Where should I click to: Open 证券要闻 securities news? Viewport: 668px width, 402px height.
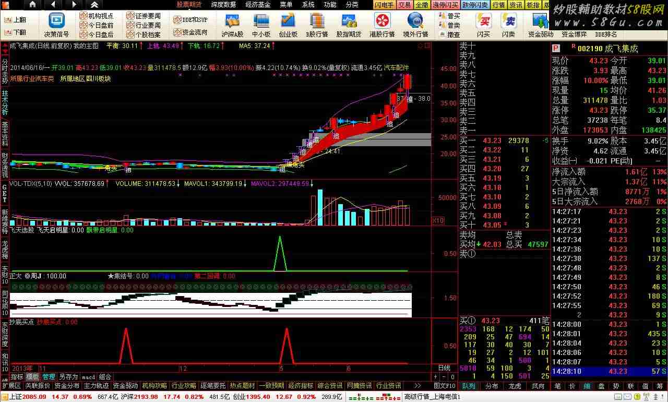[144, 16]
